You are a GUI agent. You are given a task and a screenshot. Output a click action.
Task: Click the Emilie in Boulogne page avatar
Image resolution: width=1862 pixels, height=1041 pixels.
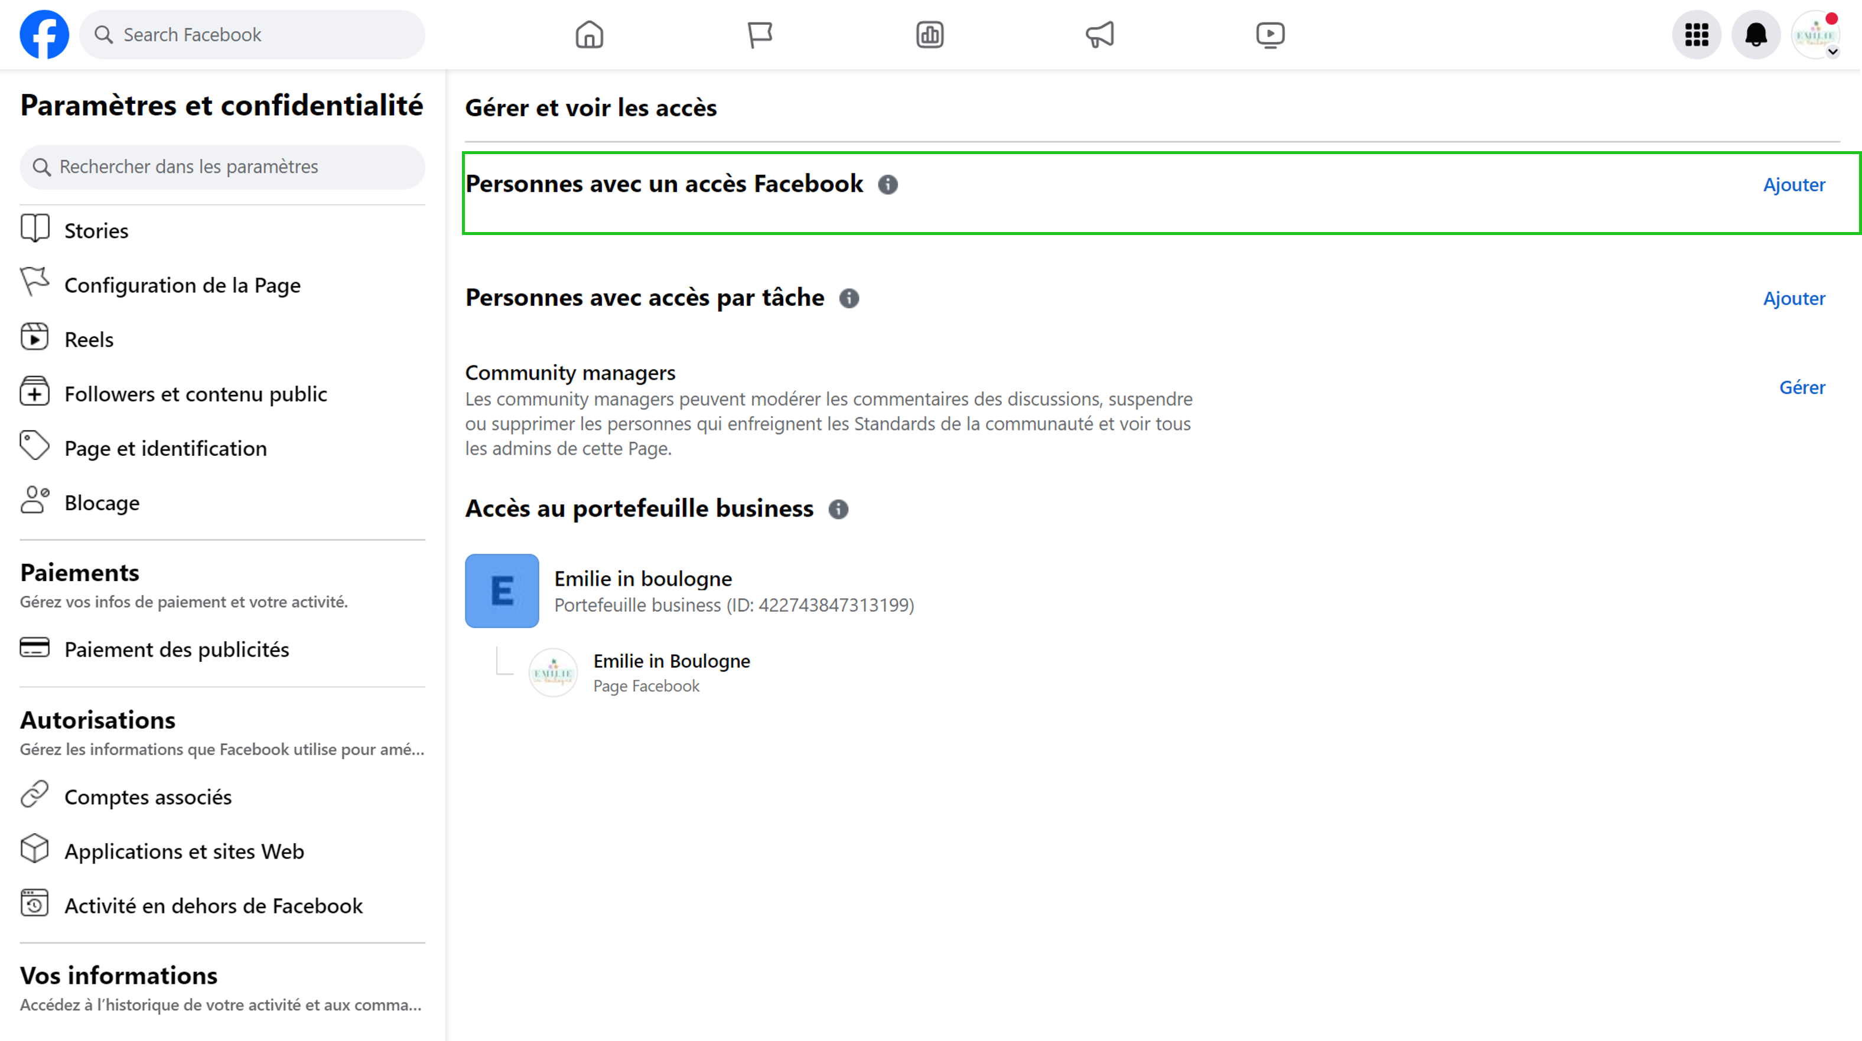pyautogui.click(x=553, y=673)
